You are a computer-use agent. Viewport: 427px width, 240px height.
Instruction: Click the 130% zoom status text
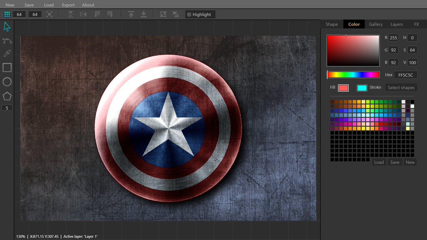point(21,236)
